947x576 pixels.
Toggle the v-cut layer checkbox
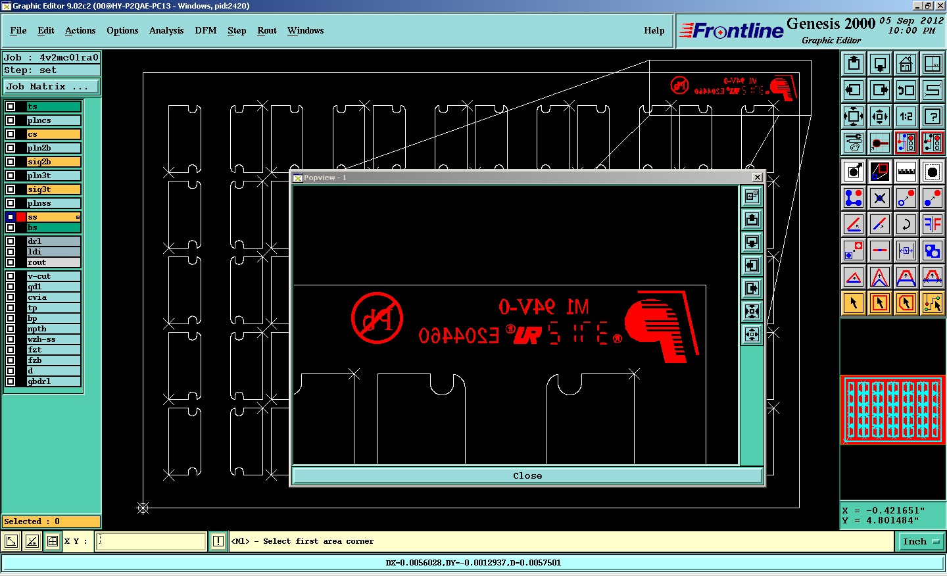[x=11, y=276]
